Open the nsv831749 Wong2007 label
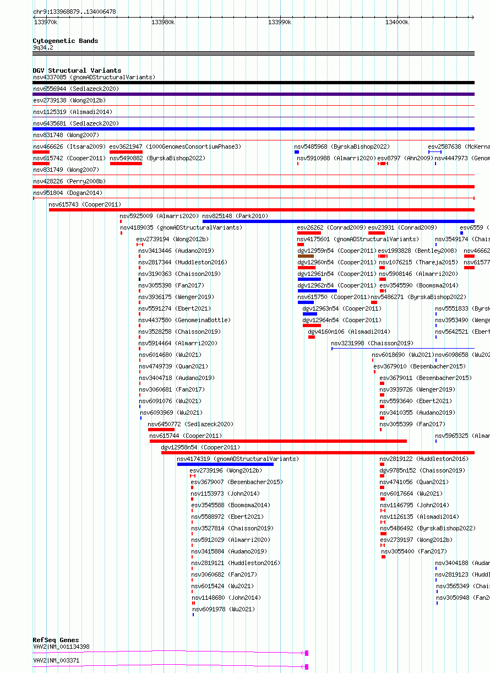Image resolution: width=490 pixels, height=673 pixels. point(66,170)
